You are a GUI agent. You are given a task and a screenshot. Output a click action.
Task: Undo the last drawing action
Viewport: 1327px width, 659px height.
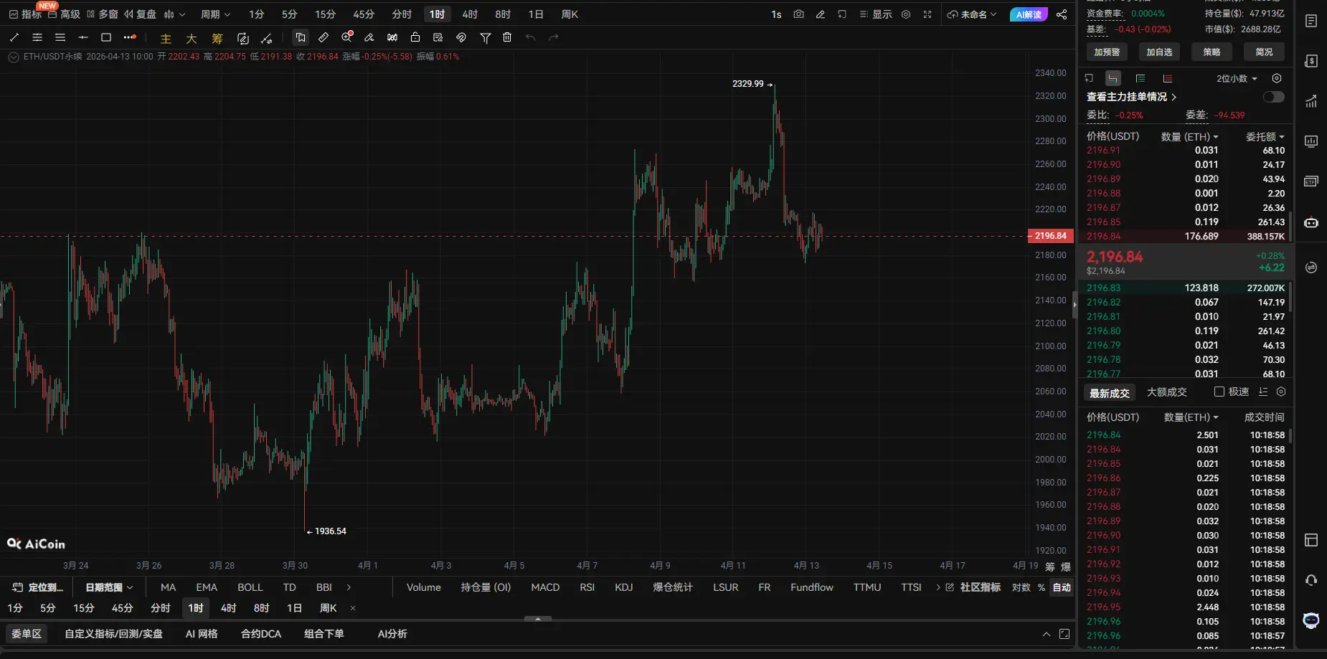click(x=530, y=37)
